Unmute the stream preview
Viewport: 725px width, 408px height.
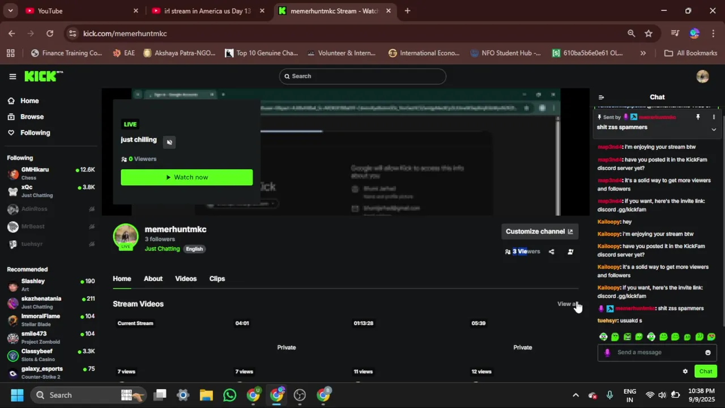pos(169,142)
